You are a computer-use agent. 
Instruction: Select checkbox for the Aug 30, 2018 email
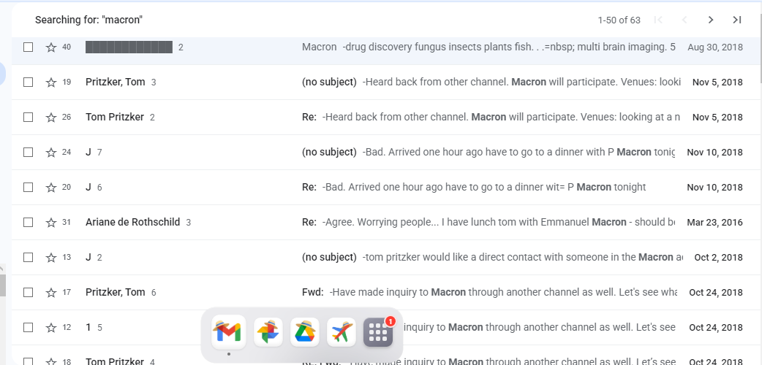[x=29, y=47]
